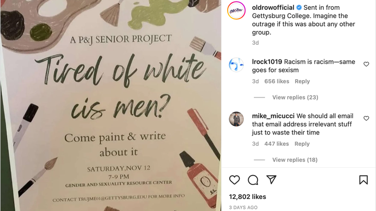Save post with bookmark icon
This screenshot has height=211, width=376.
(363, 180)
